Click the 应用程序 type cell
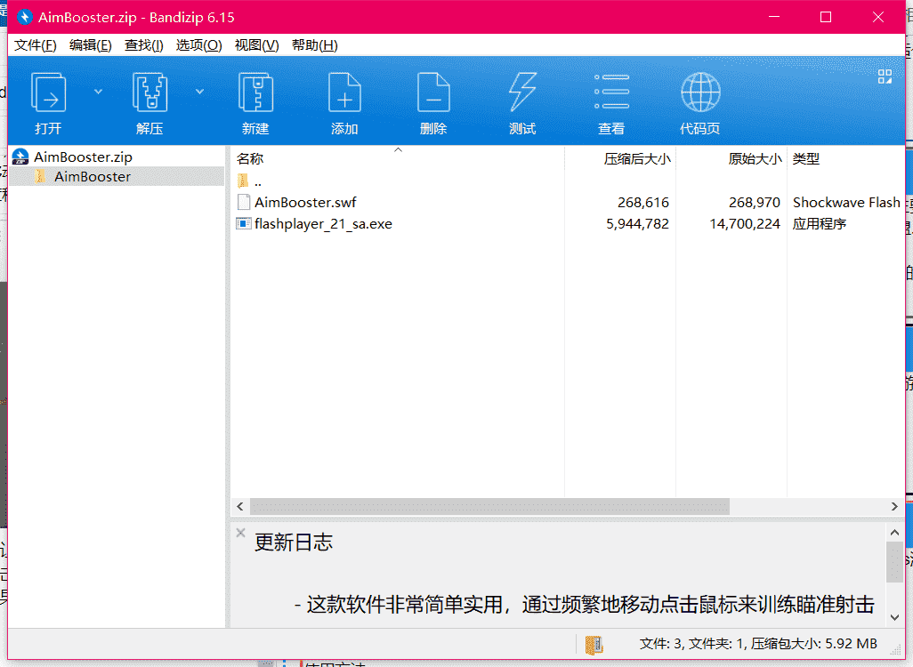The image size is (913, 667). point(820,224)
